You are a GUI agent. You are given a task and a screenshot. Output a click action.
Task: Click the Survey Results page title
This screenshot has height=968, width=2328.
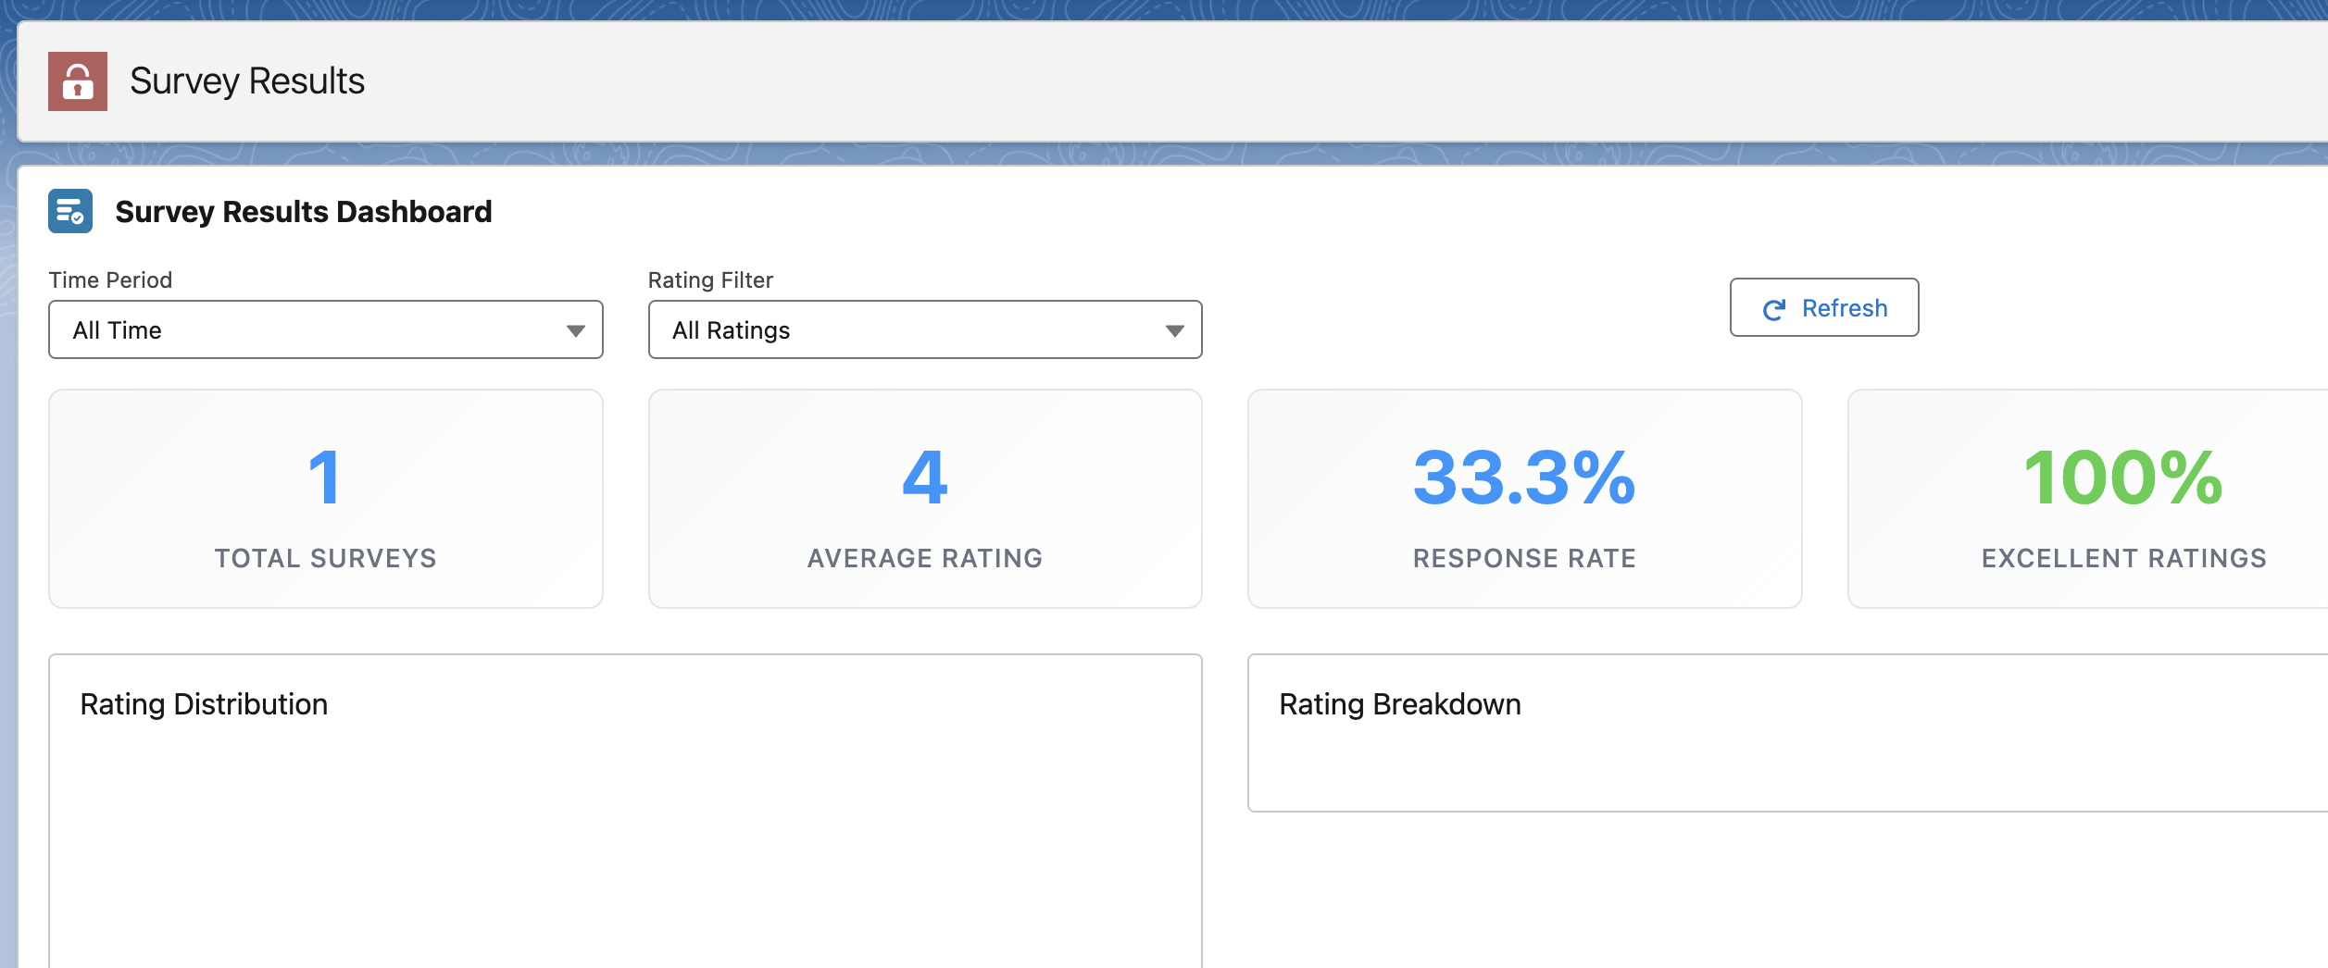247,81
